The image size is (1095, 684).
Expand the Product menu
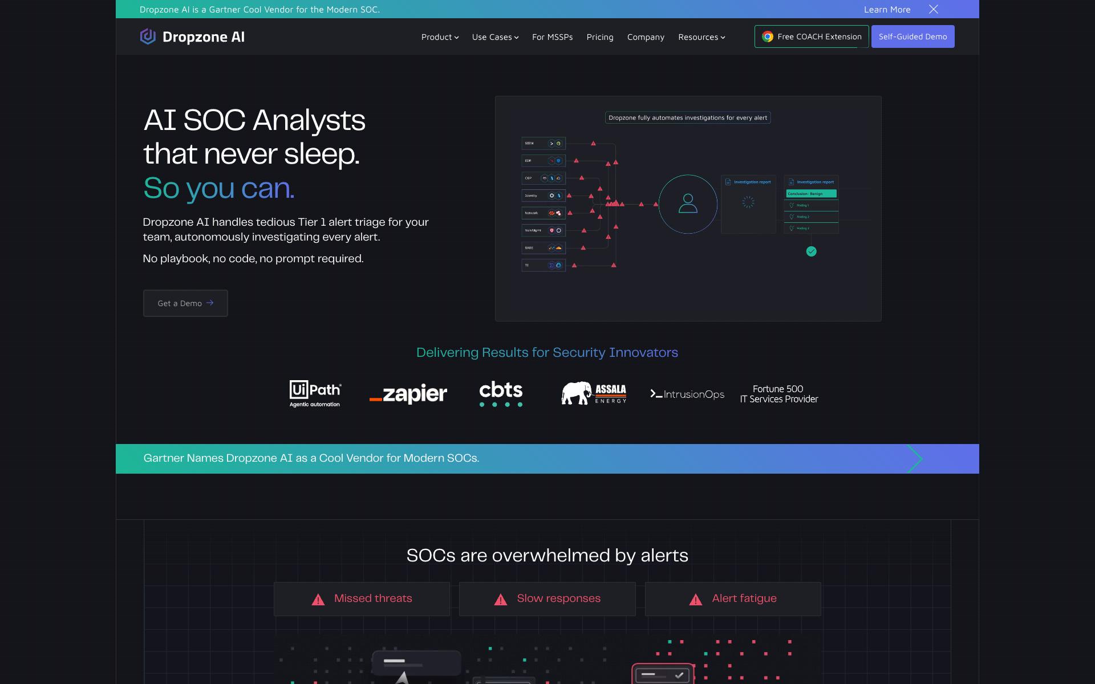[x=440, y=37]
